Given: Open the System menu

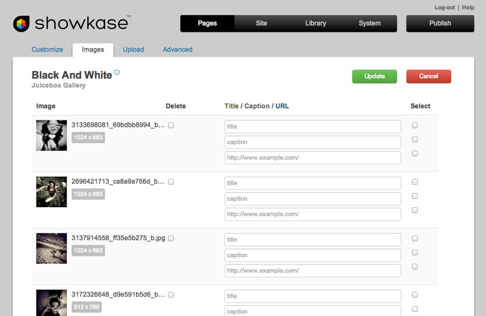Looking at the screenshot, I should coord(369,23).
